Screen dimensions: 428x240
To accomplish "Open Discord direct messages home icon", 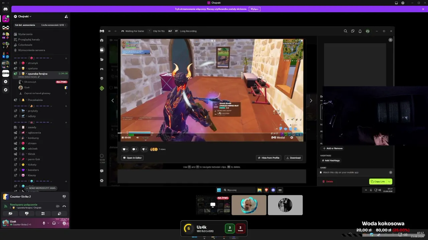I will click(5, 9).
